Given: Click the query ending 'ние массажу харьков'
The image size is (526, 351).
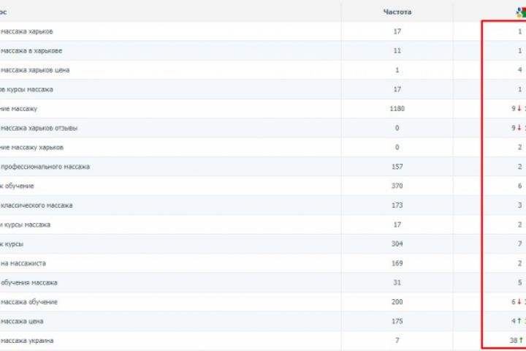Looking at the screenshot, I should [x=31, y=148].
